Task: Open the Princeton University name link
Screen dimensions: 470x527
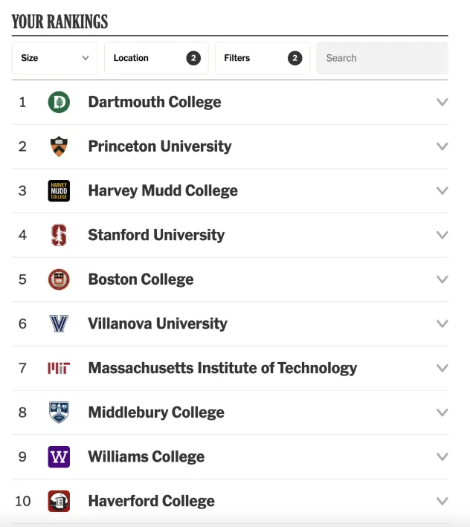Action: [160, 146]
